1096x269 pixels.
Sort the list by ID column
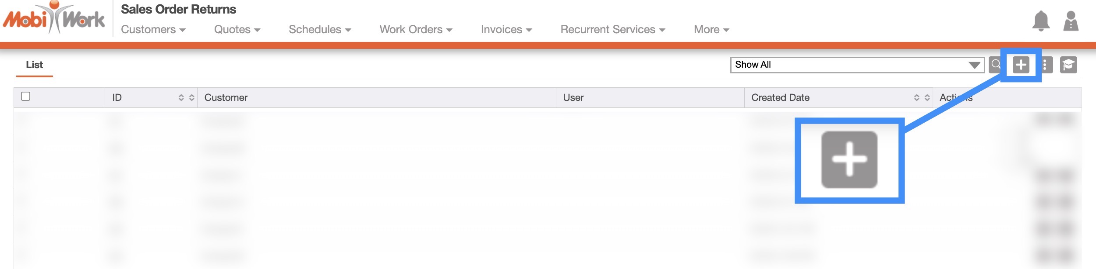click(x=186, y=97)
